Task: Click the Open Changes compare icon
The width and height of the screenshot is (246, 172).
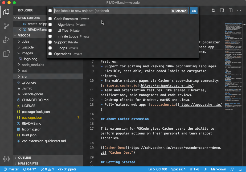Action: [213, 10]
